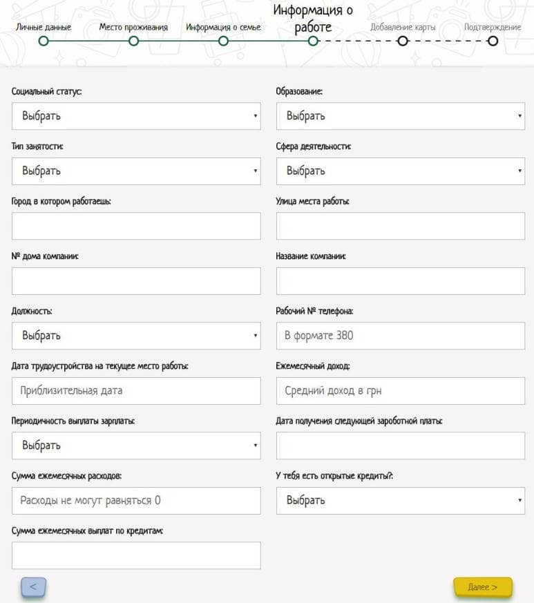This screenshot has height=603, width=534.
Task: Expand the Сфера деятельности dropdown
Action: (401, 171)
